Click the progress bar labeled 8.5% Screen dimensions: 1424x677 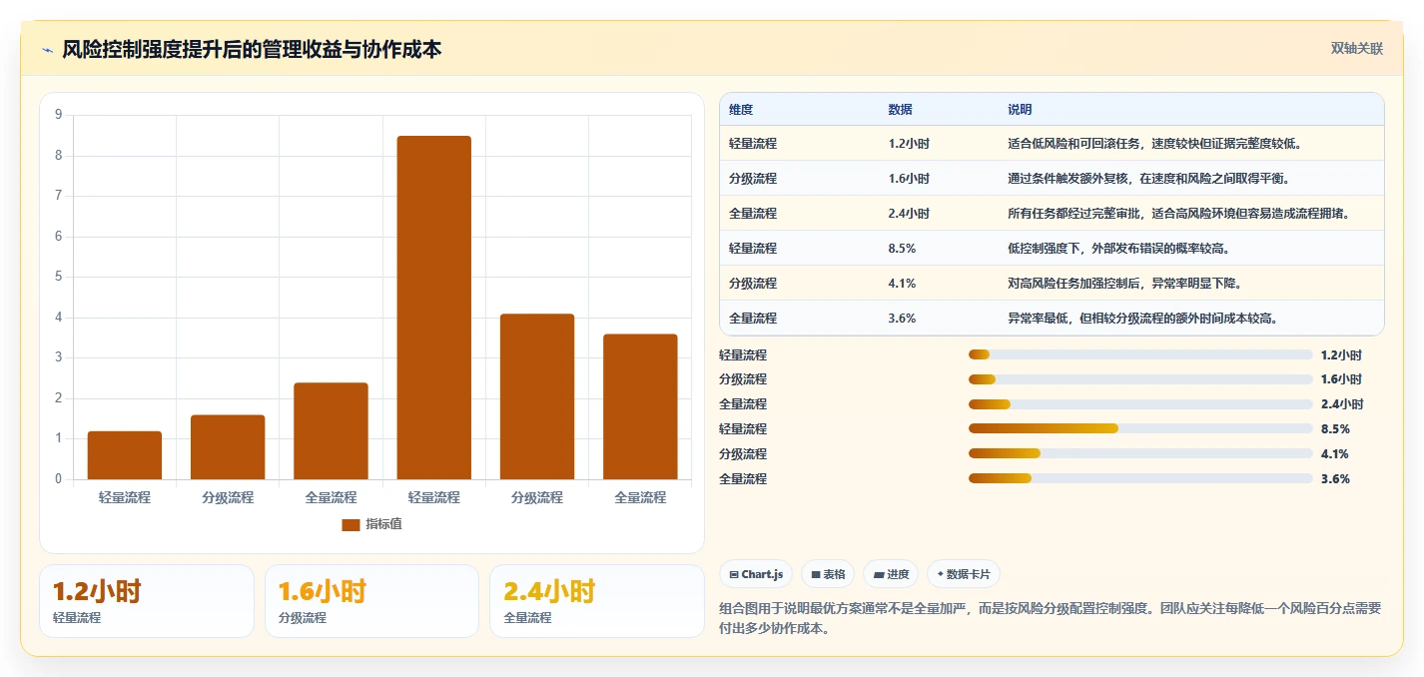point(1140,428)
